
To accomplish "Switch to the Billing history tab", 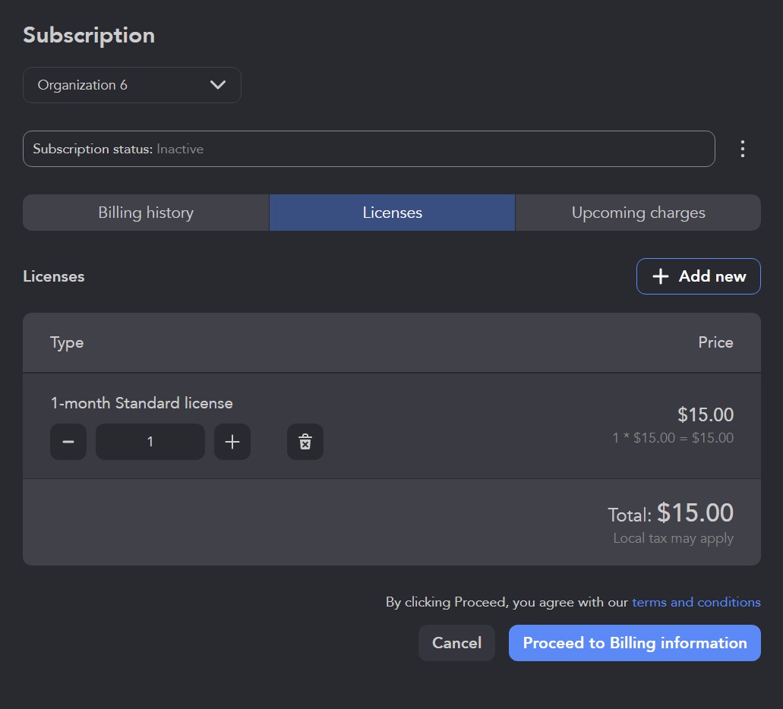I will click(146, 213).
